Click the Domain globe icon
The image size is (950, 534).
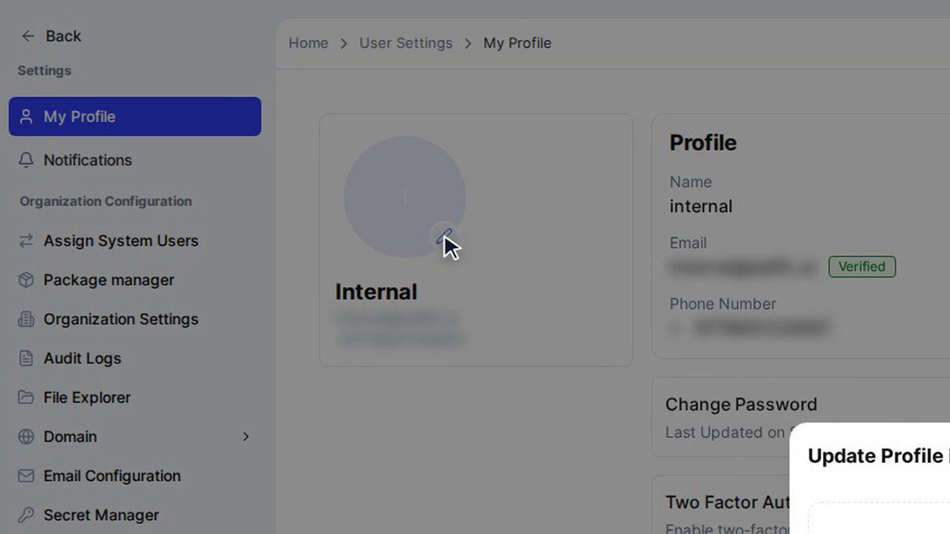coord(26,437)
